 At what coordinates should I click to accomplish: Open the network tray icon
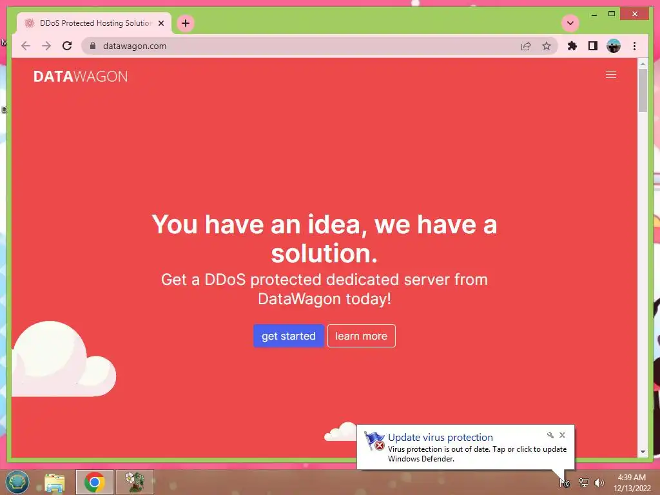583,483
